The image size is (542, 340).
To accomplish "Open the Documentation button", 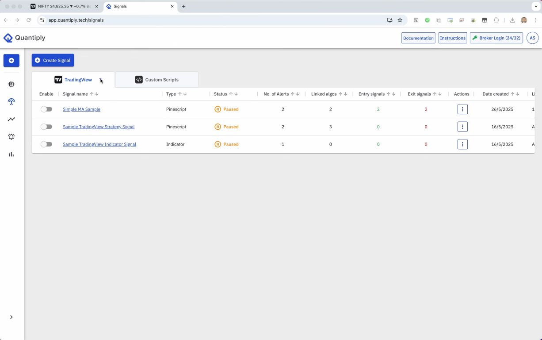I will click(x=418, y=38).
